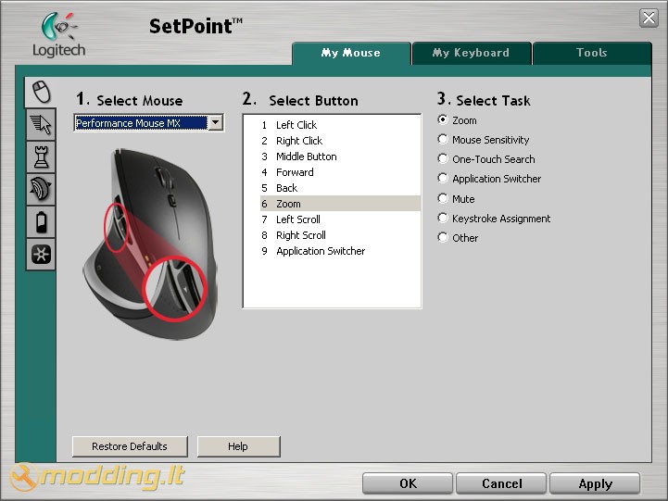Screen dimensions: 668x501
Task: Open the Select Mouse dropdown arrow
Action: click(216, 123)
